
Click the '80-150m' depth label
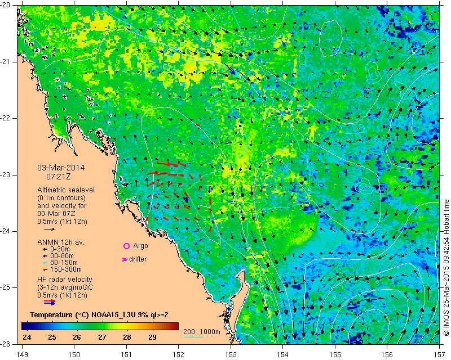coord(64,263)
